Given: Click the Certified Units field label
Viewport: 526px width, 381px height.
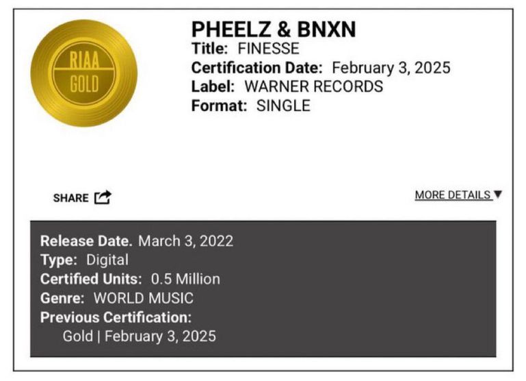Looking at the screenshot, I should tap(91, 279).
